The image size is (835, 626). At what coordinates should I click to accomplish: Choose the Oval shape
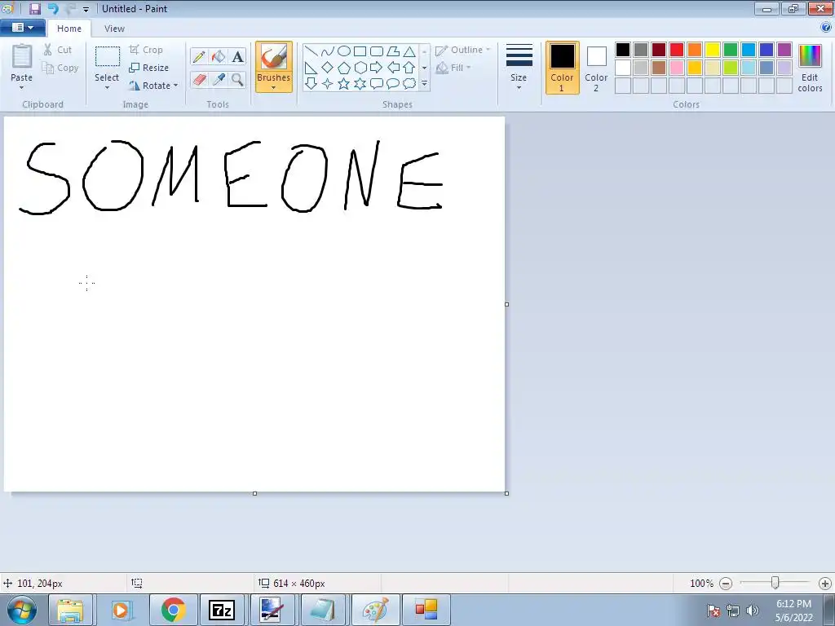tap(344, 51)
